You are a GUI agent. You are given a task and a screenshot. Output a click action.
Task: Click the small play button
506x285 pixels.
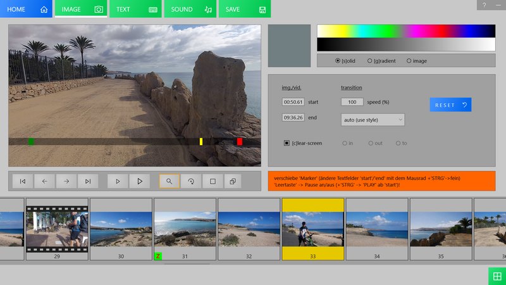(118, 181)
